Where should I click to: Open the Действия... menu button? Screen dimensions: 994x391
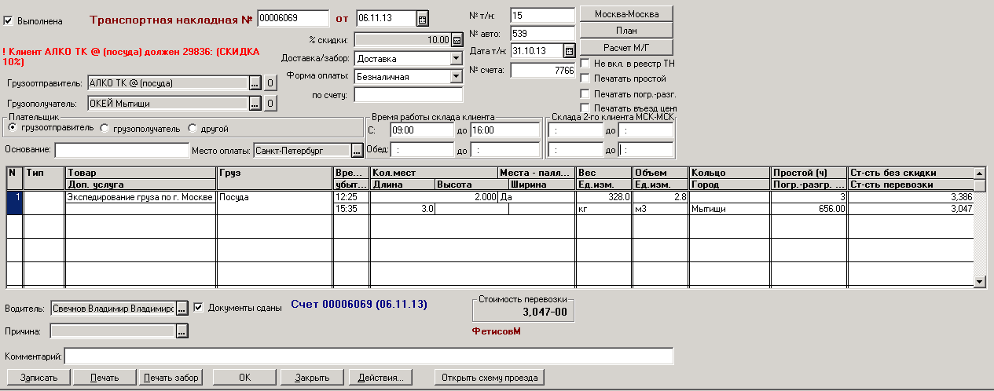coord(380,378)
